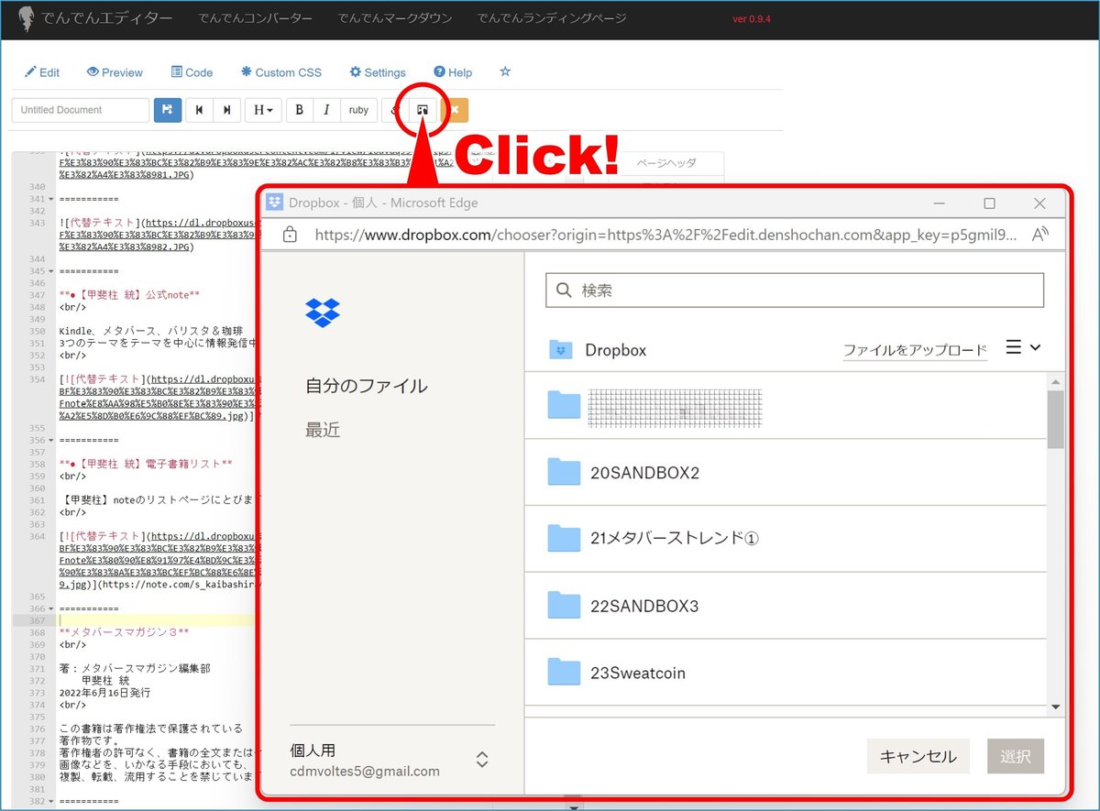Screen dimensions: 1100x811
Task: Open the blurred-name first folder
Action: coord(786,405)
